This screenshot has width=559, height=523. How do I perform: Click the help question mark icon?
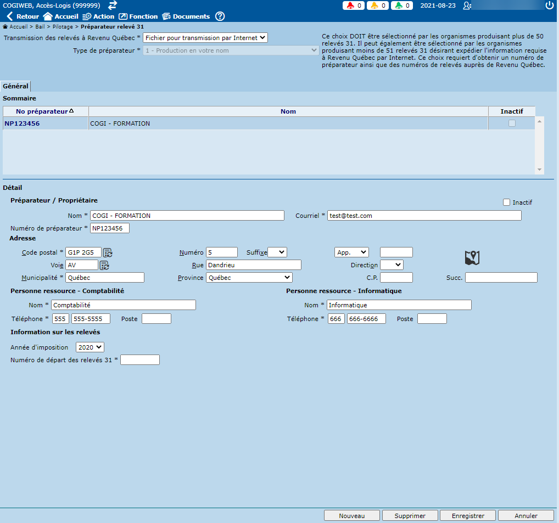220,16
